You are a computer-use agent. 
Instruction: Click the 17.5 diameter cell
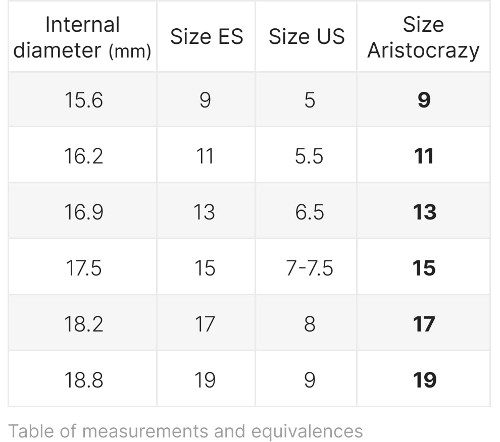83,267
